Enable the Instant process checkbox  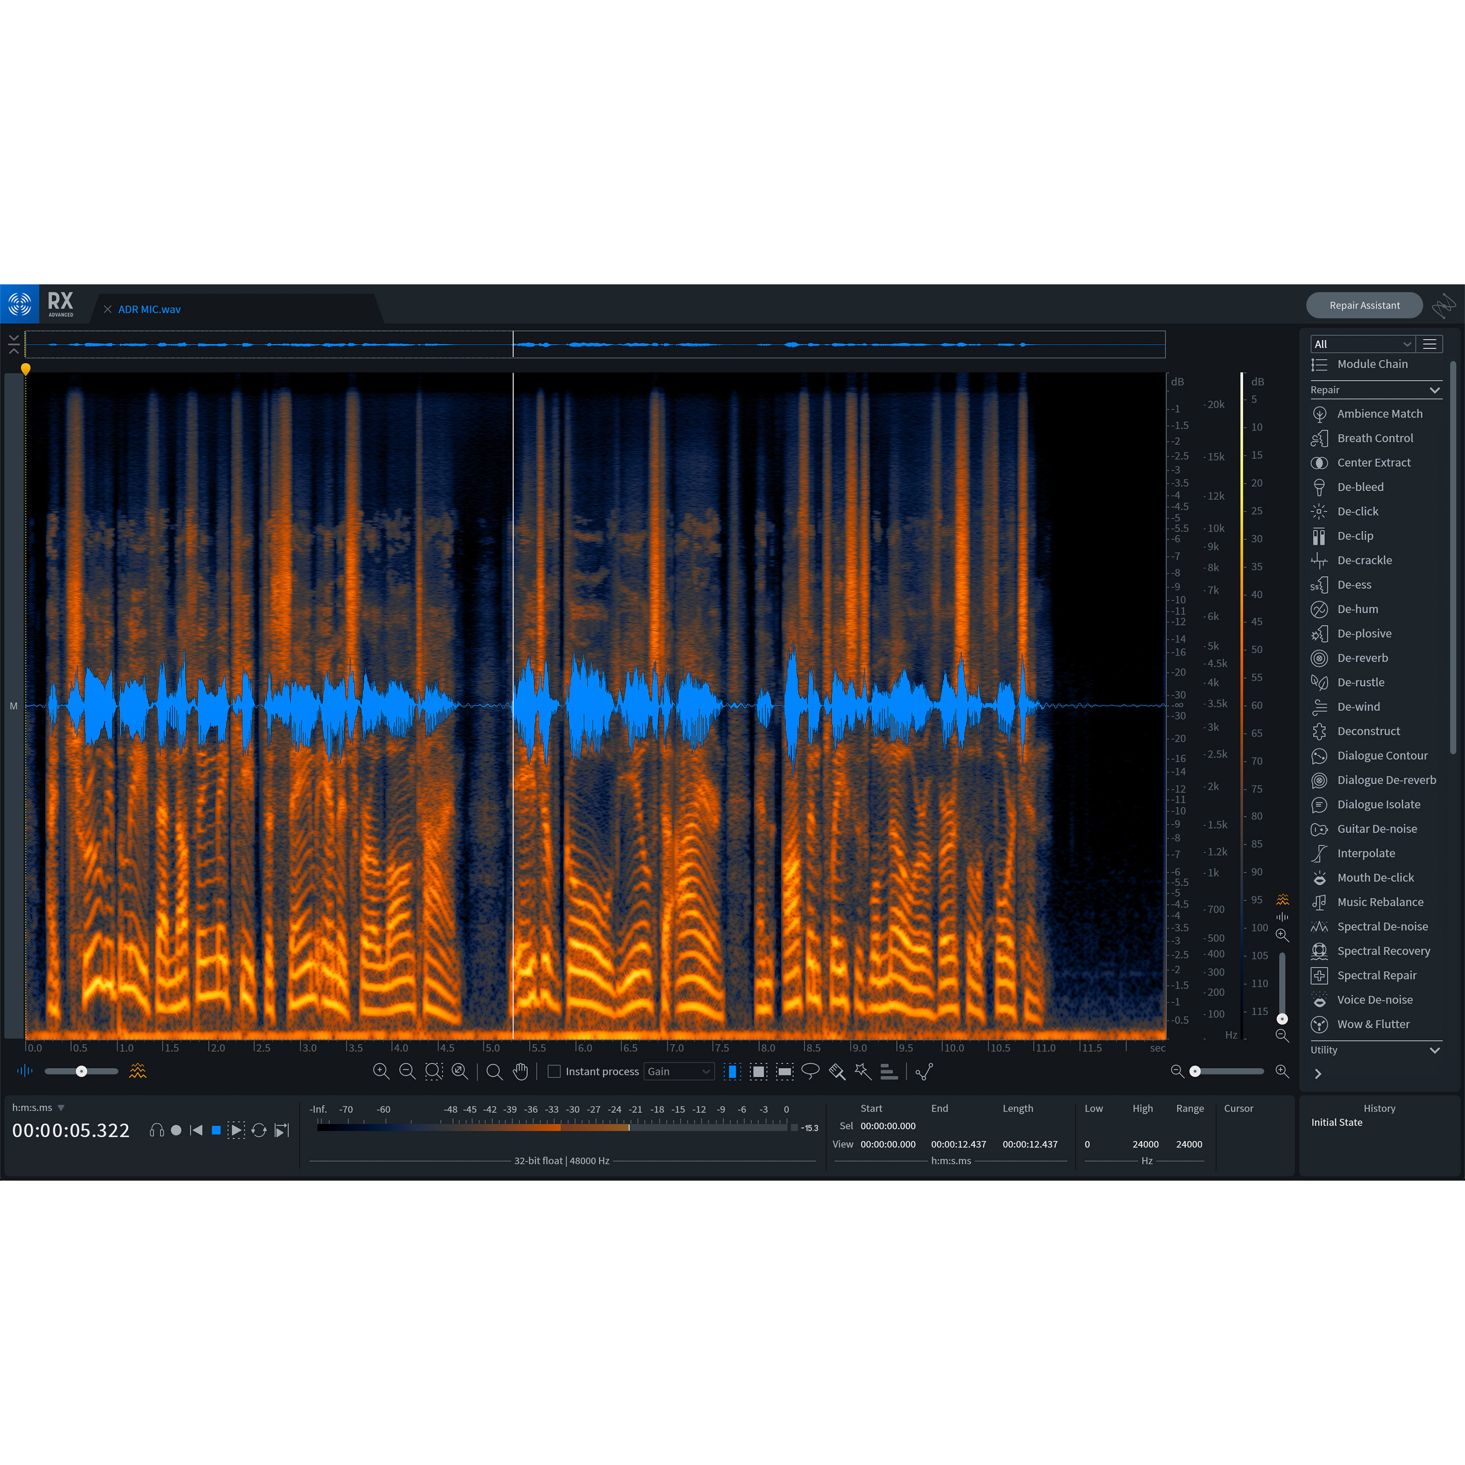coord(554,1071)
